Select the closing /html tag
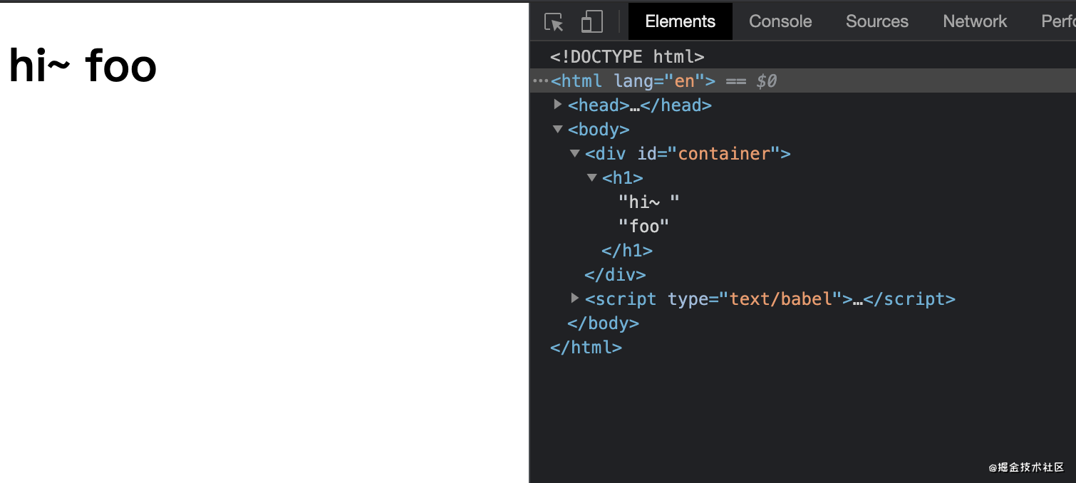Viewport: 1076px width, 483px height. click(x=586, y=348)
